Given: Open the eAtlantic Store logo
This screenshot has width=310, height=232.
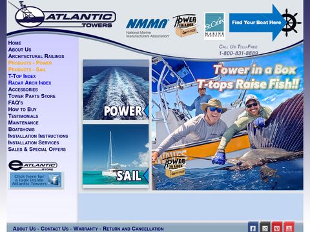Looking at the screenshot, I should pyautogui.click(x=33, y=166).
